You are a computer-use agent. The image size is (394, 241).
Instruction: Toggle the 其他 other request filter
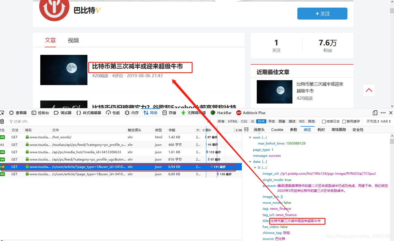(311, 121)
